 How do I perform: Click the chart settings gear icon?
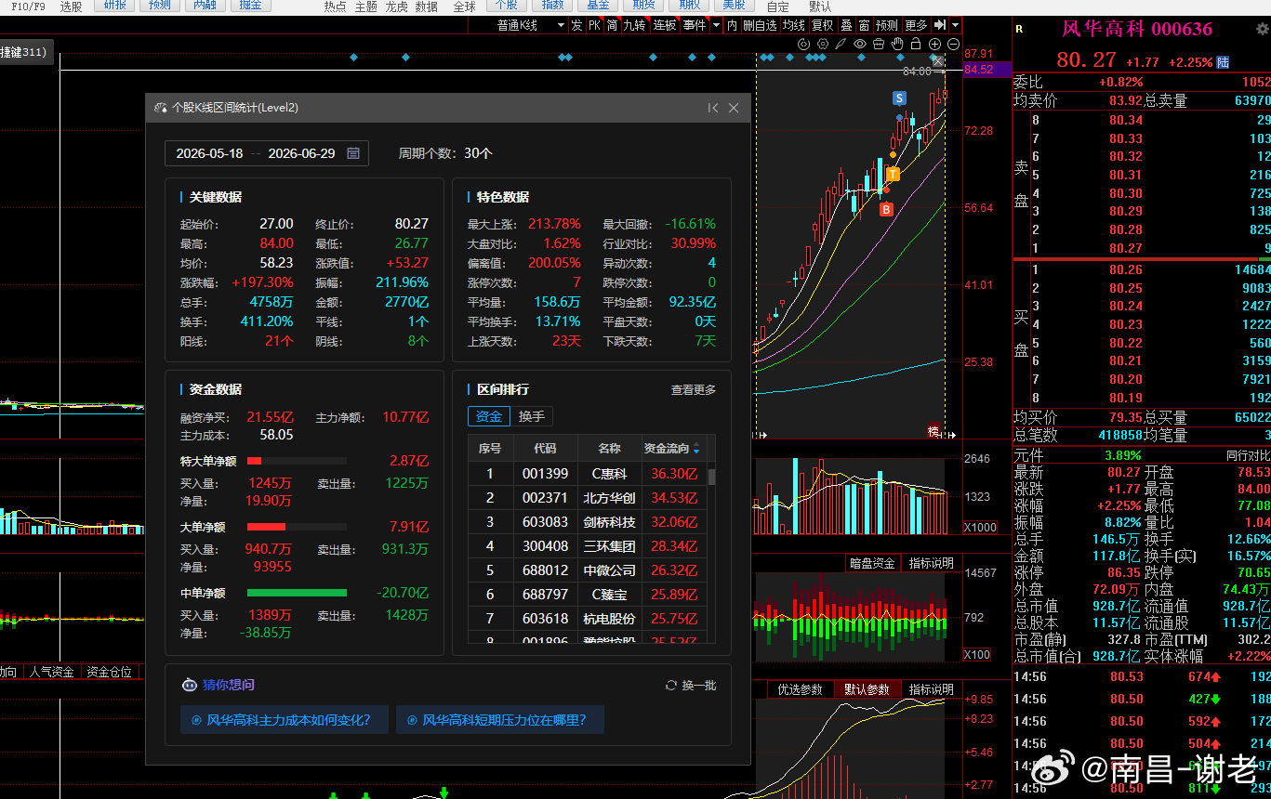[x=823, y=44]
